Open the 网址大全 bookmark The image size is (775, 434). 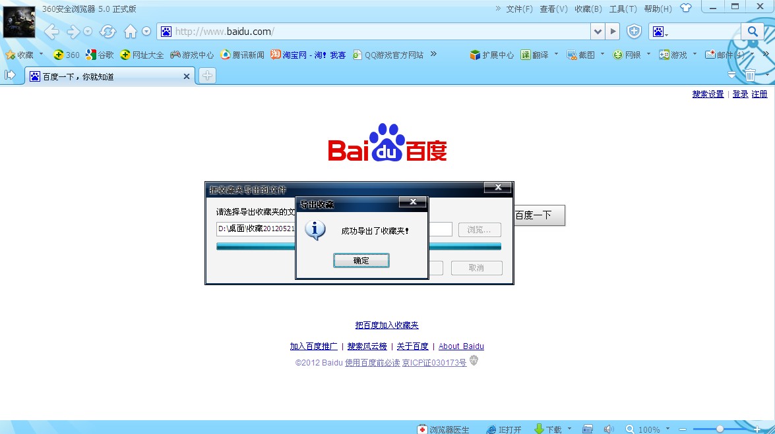coord(142,55)
